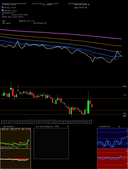Click the blue 20 Day legend swatch
The width and height of the screenshot is (128, 169).
tap(3, 4)
